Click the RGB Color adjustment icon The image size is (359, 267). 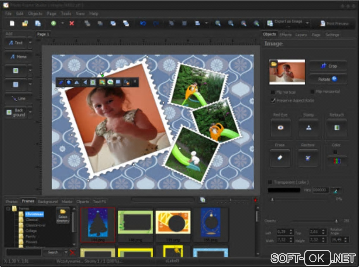[337, 161]
